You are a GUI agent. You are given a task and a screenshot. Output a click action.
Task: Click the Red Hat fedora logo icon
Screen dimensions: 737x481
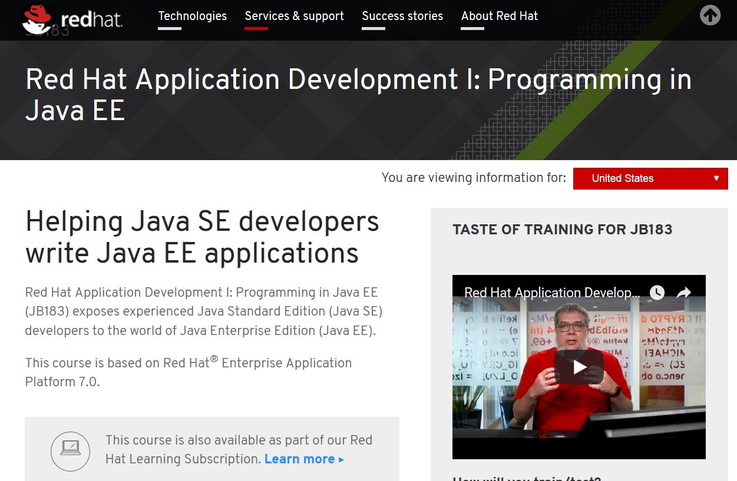[37, 19]
